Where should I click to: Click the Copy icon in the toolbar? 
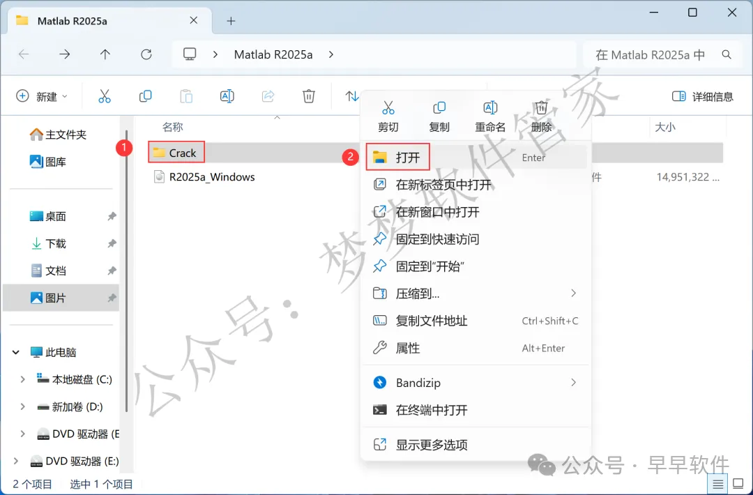[x=145, y=96]
